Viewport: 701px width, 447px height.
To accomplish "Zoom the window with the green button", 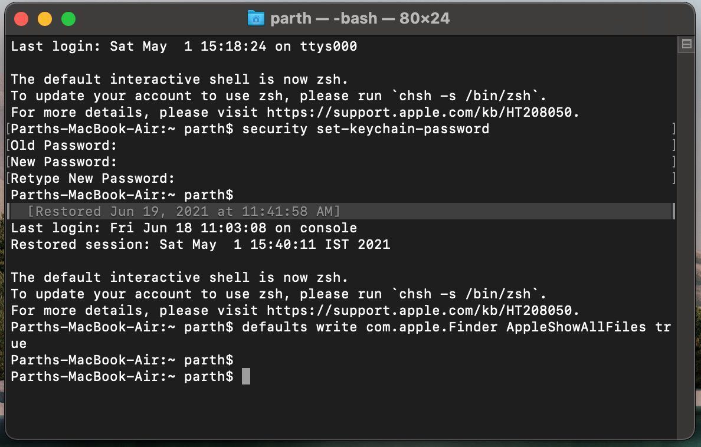I will pos(68,19).
